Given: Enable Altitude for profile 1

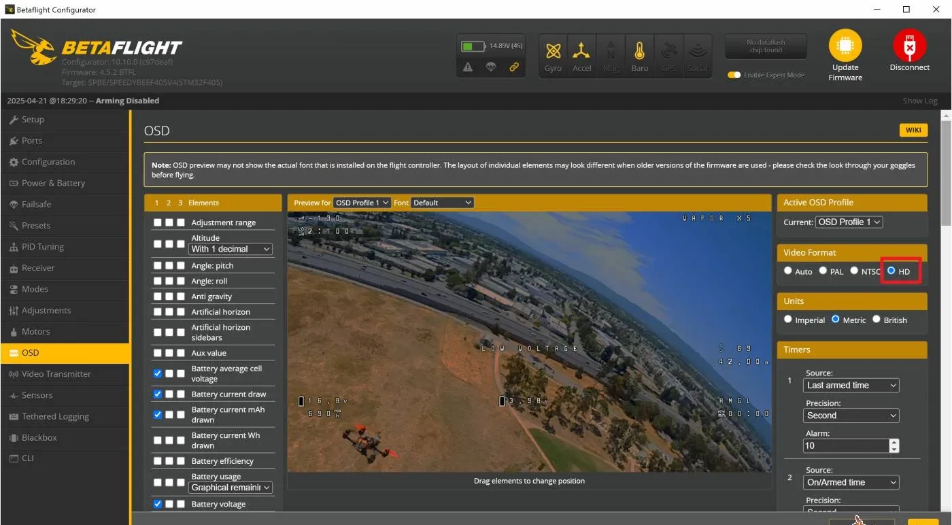Looking at the screenshot, I should pyautogui.click(x=158, y=243).
